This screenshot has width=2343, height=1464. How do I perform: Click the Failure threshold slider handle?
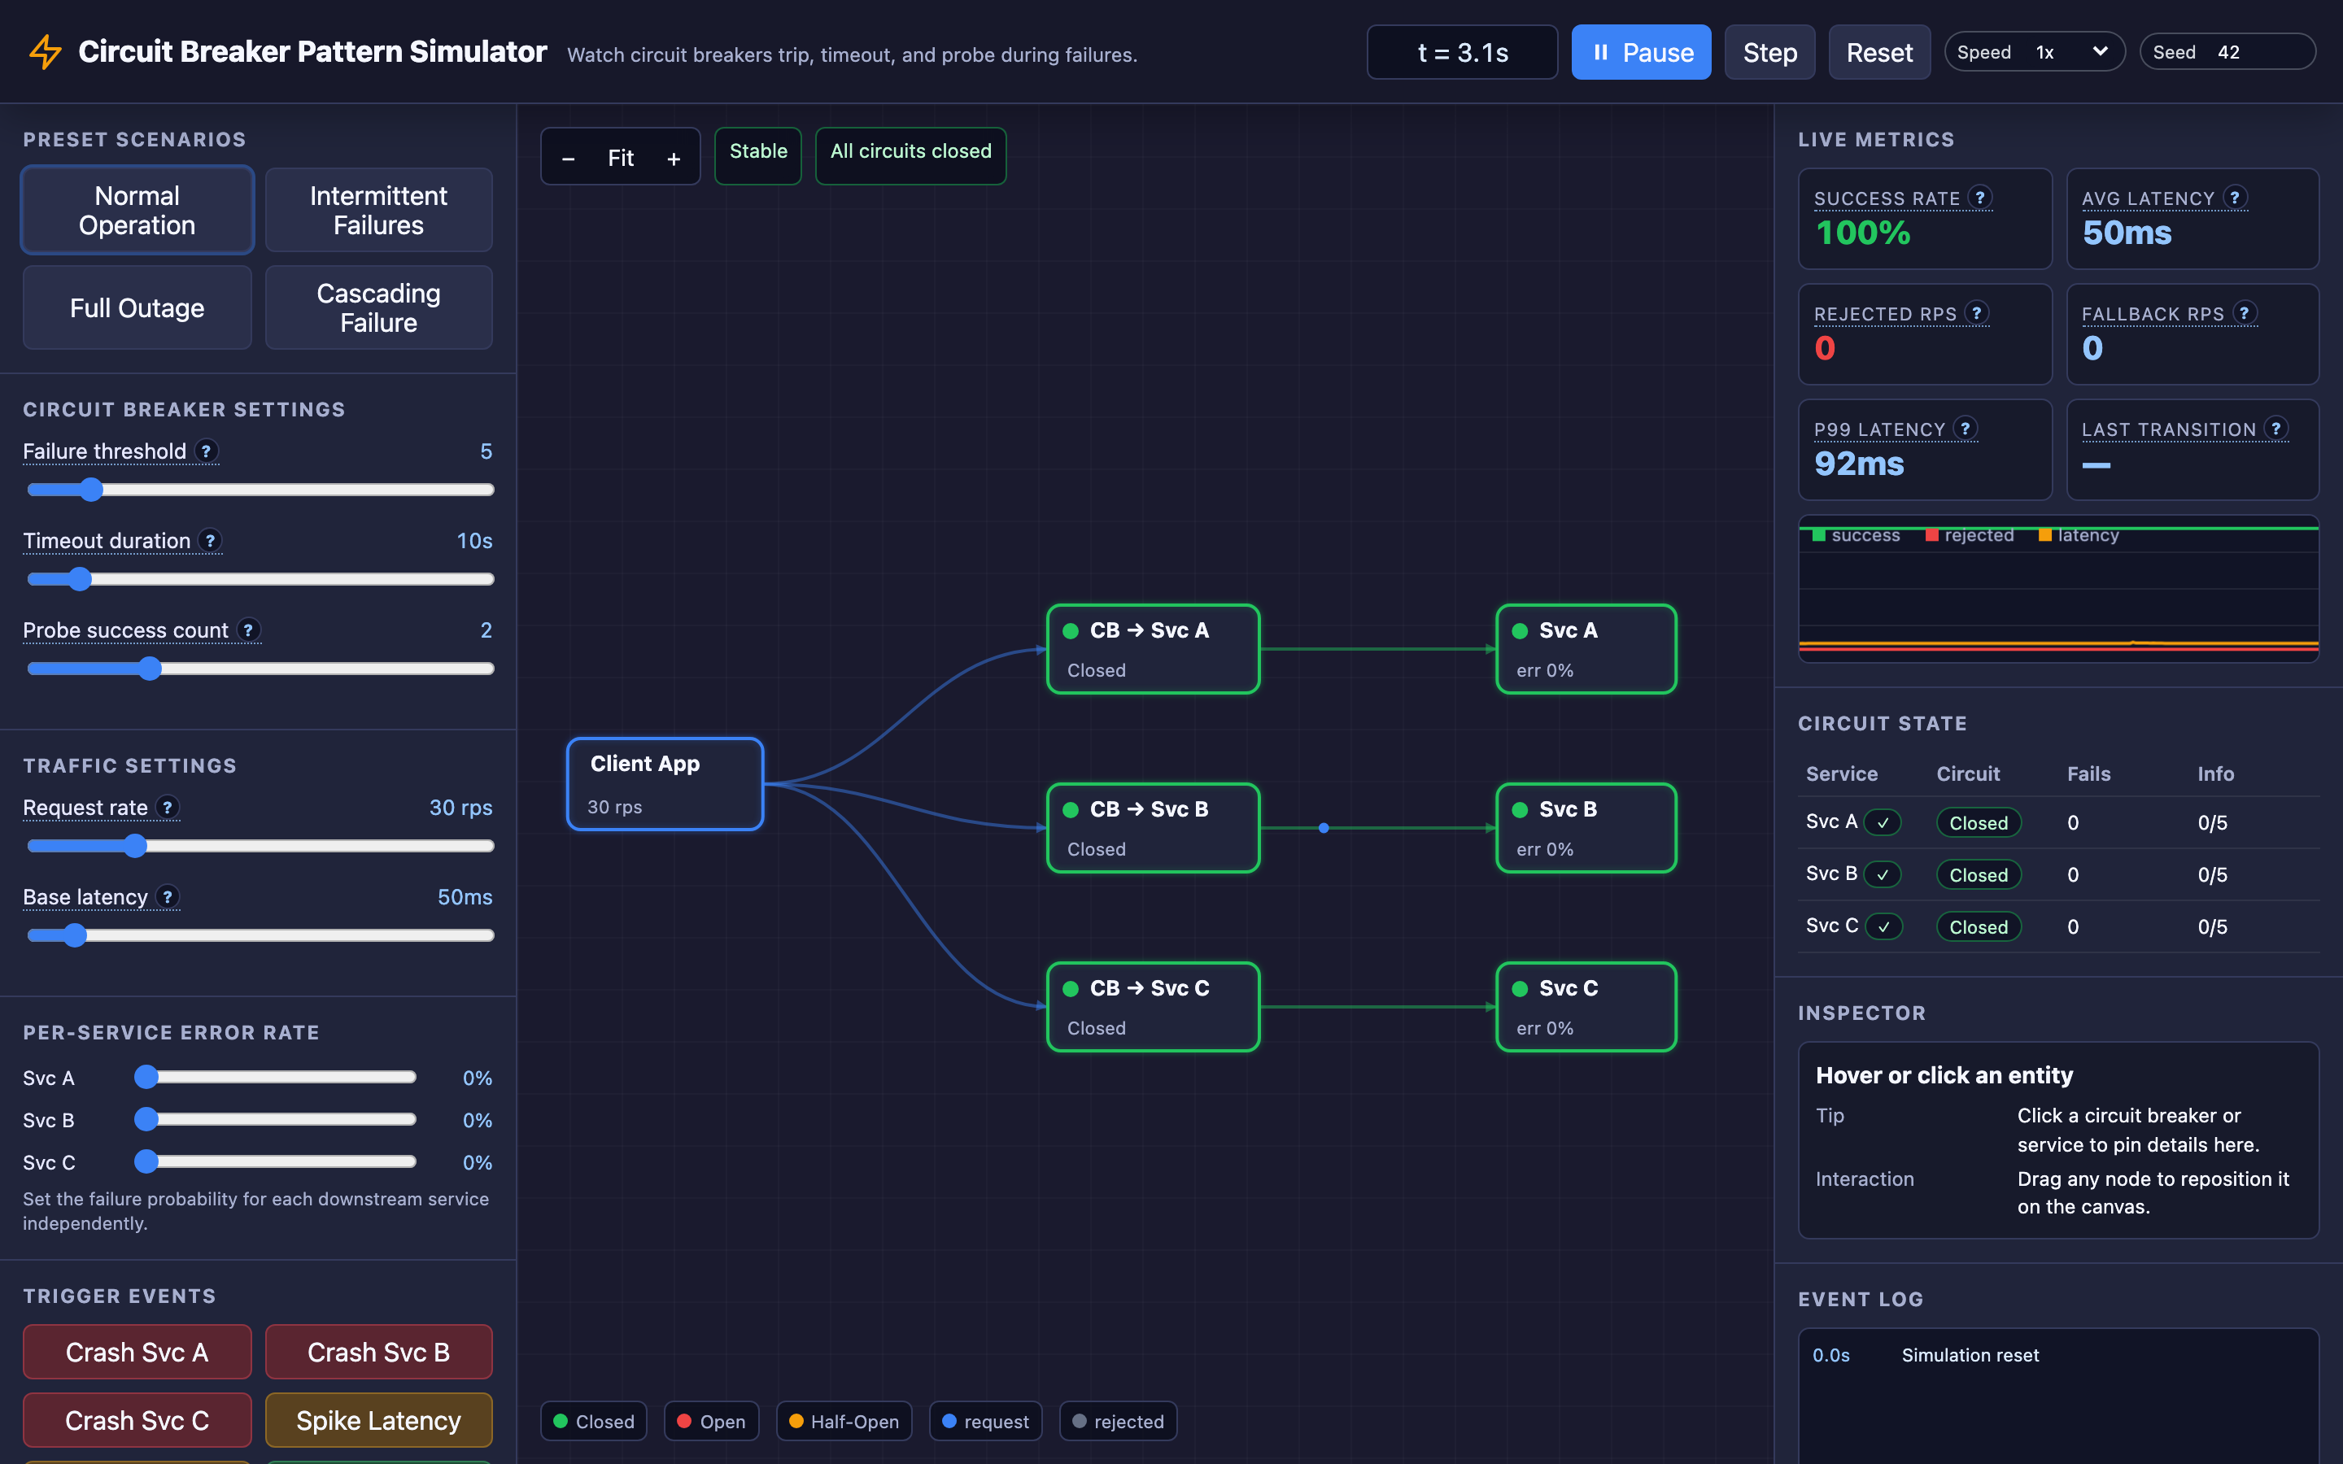click(x=91, y=490)
